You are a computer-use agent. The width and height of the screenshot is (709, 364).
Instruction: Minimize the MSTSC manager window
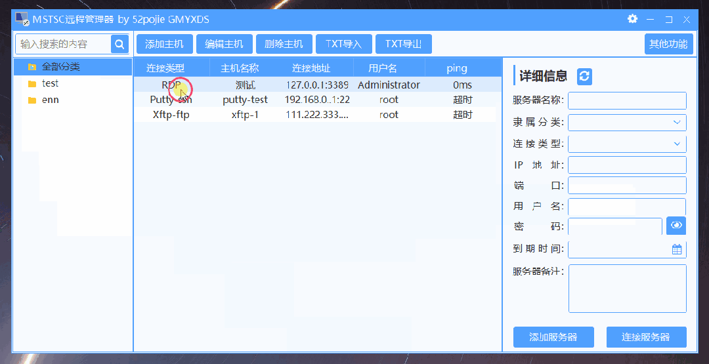[x=651, y=19]
